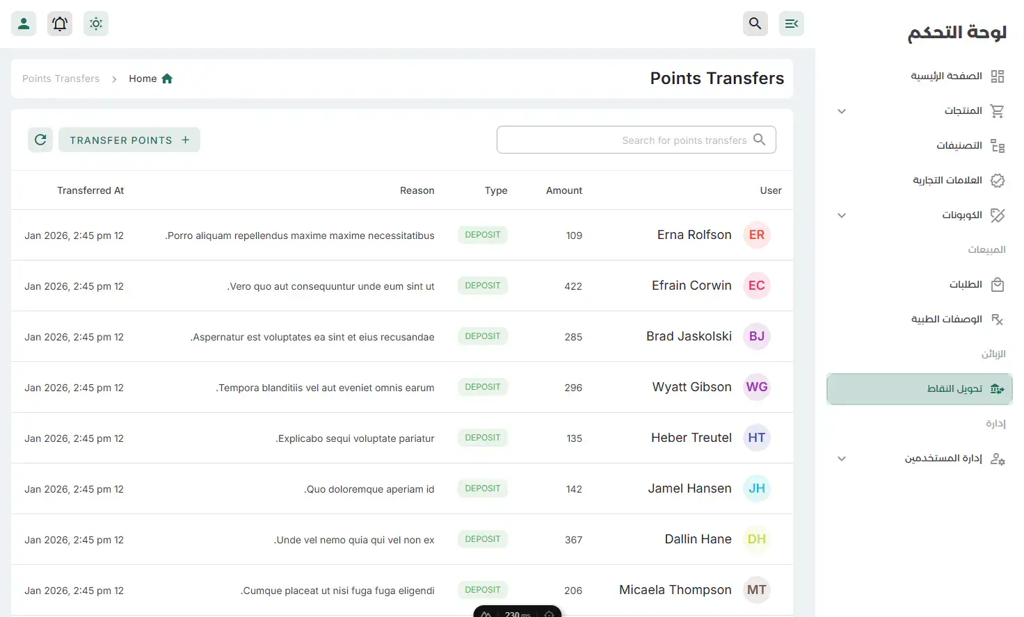Click the Type column header
The width and height of the screenshot is (1024, 617).
[496, 190]
